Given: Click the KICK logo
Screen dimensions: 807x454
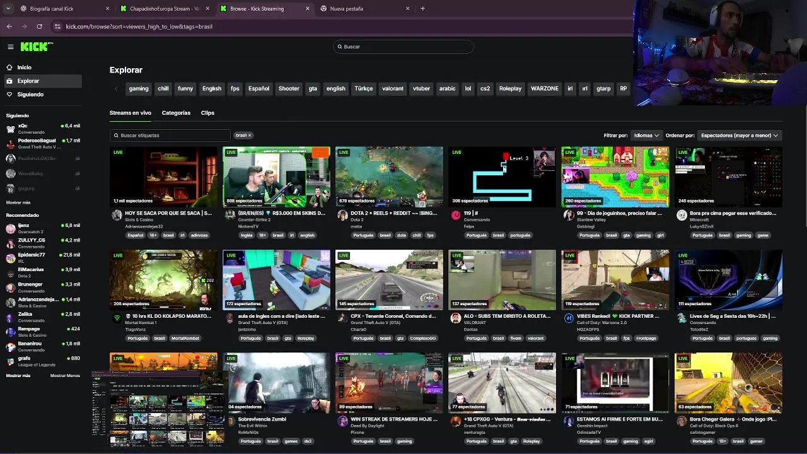Looking at the screenshot, I should coord(36,47).
